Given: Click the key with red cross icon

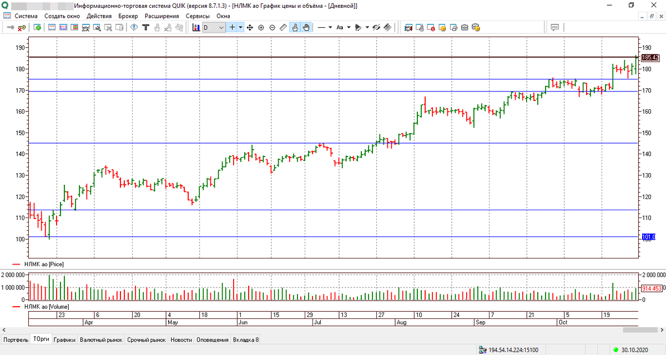Looking at the screenshot, I should point(22,27).
